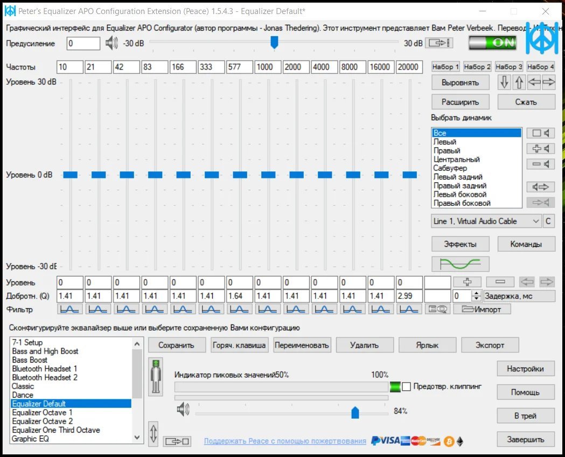Image resolution: width=565 pixels, height=457 pixels.
Task: Click the green peak indicator light
Action: point(395,387)
